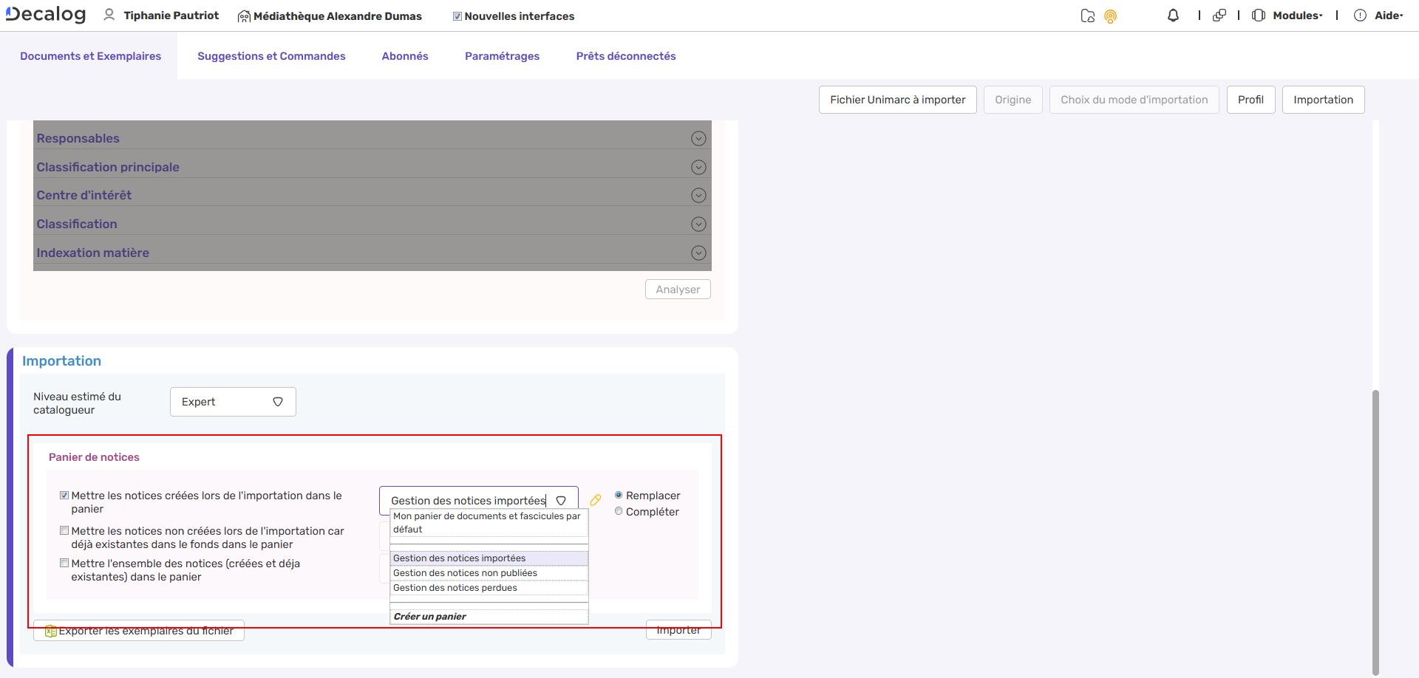Click the library icon next to Médiathèque Alexandre Dumas

pos(243,16)
